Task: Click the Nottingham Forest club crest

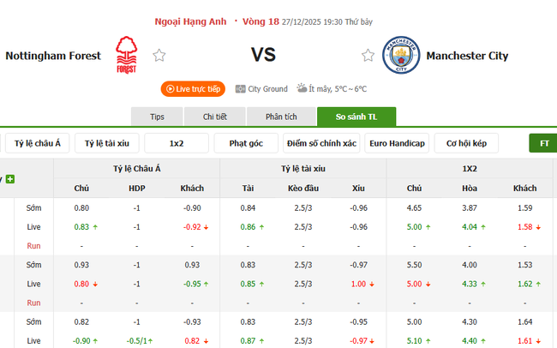Action: tap(126, 55)
